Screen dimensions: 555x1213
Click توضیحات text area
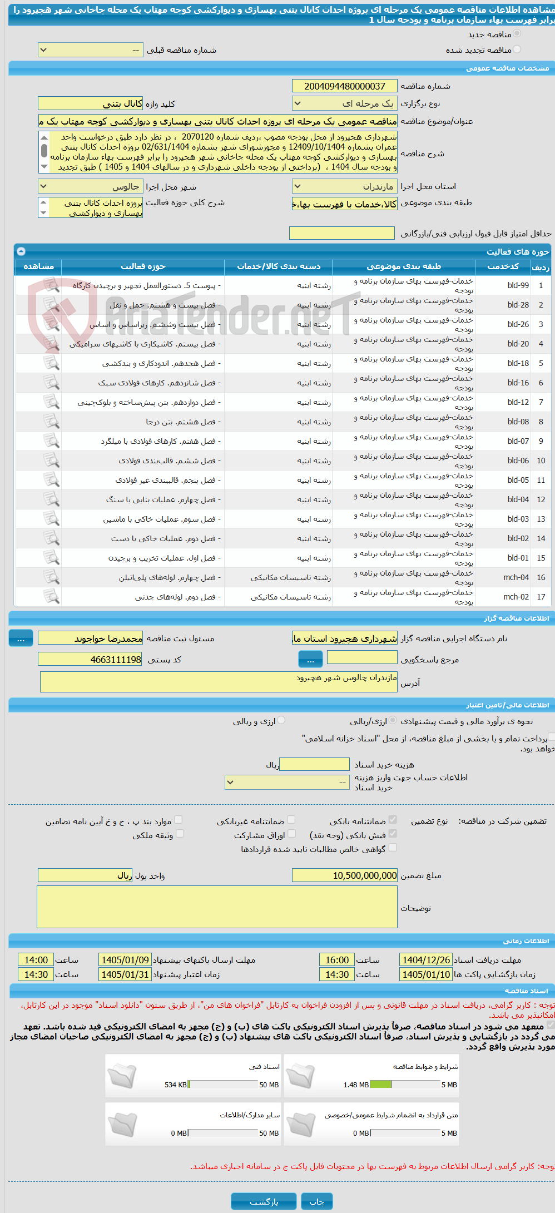[x=217, y=907]
